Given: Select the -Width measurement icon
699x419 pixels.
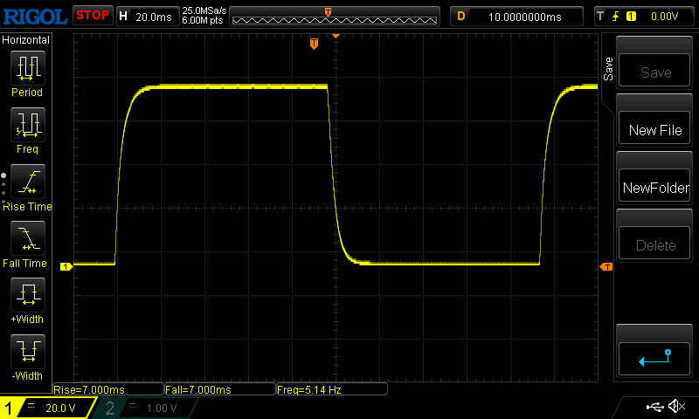Looking at the screenshot, I should click(x=28, y=351).
